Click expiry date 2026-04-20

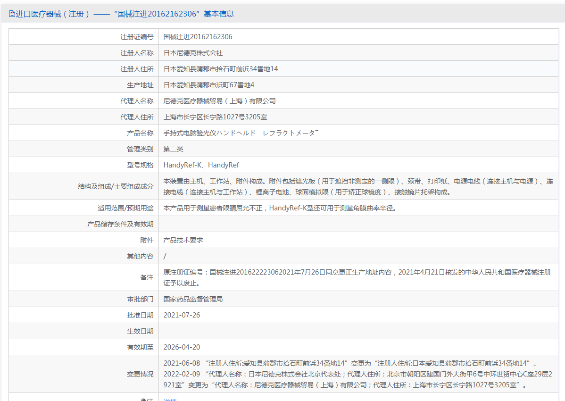(182, 347)
